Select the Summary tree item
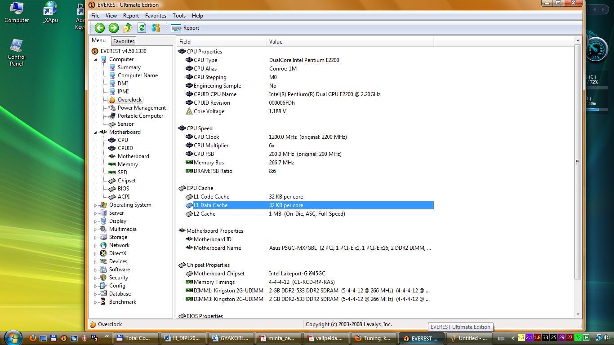614x345 pixels. click(129, 67)
